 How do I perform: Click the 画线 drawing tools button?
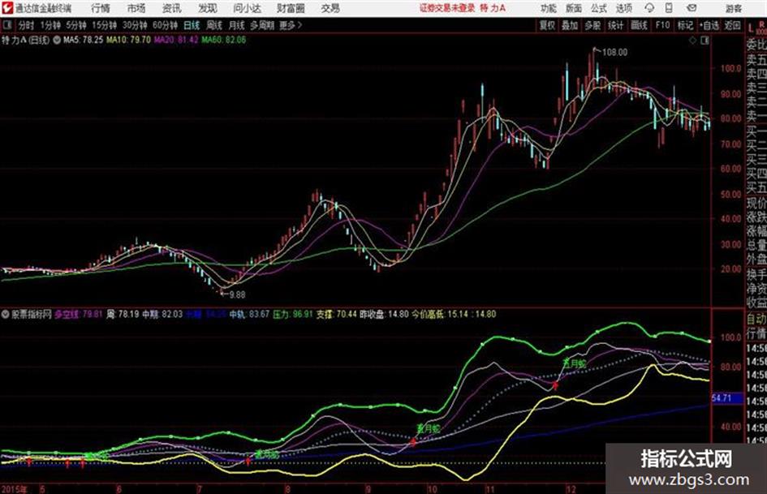[x=639, y=25]
